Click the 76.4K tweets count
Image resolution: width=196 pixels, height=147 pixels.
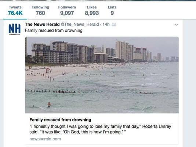click(x=15, y=13)
